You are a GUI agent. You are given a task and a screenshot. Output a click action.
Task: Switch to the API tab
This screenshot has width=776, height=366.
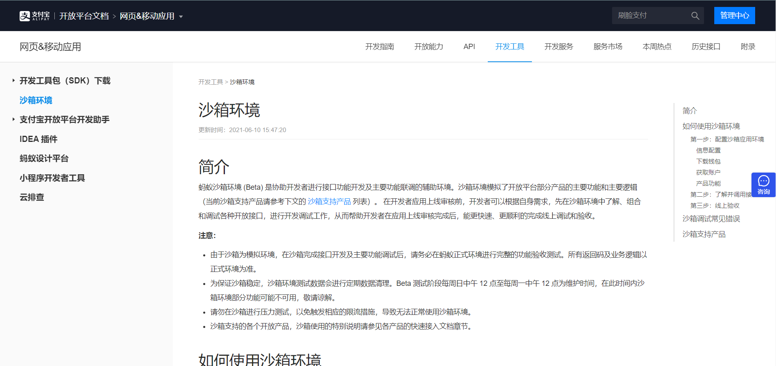tap(469, 47)
